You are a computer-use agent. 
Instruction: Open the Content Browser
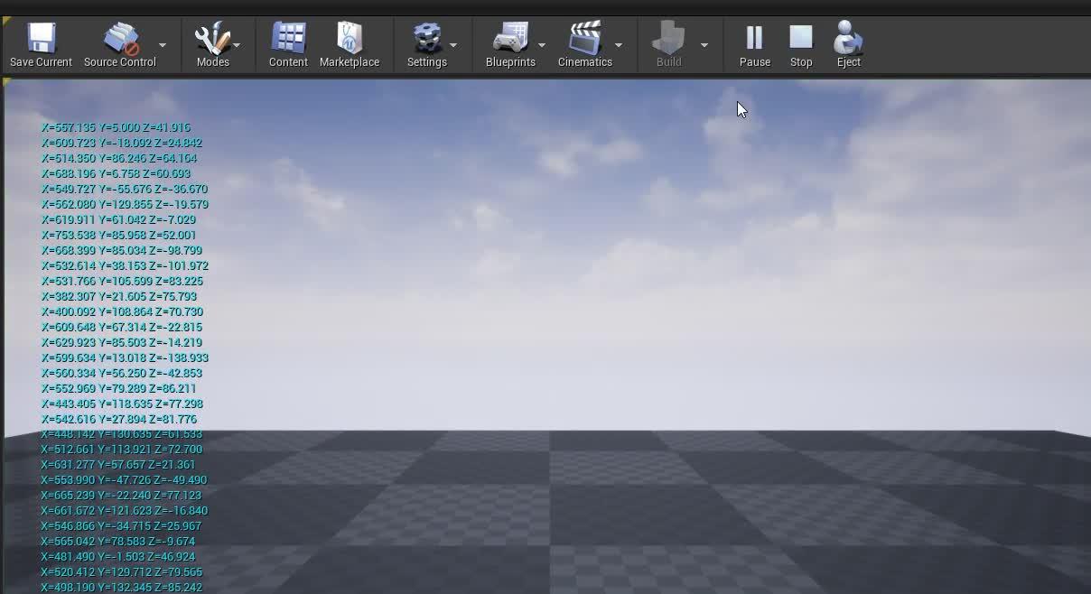tap(287, 38)
